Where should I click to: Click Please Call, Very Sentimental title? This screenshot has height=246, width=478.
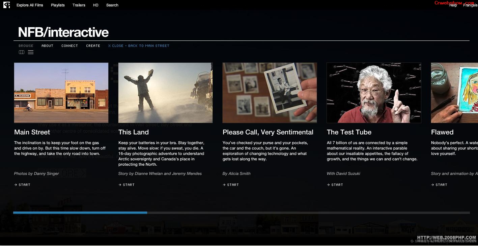coord(268,132)
